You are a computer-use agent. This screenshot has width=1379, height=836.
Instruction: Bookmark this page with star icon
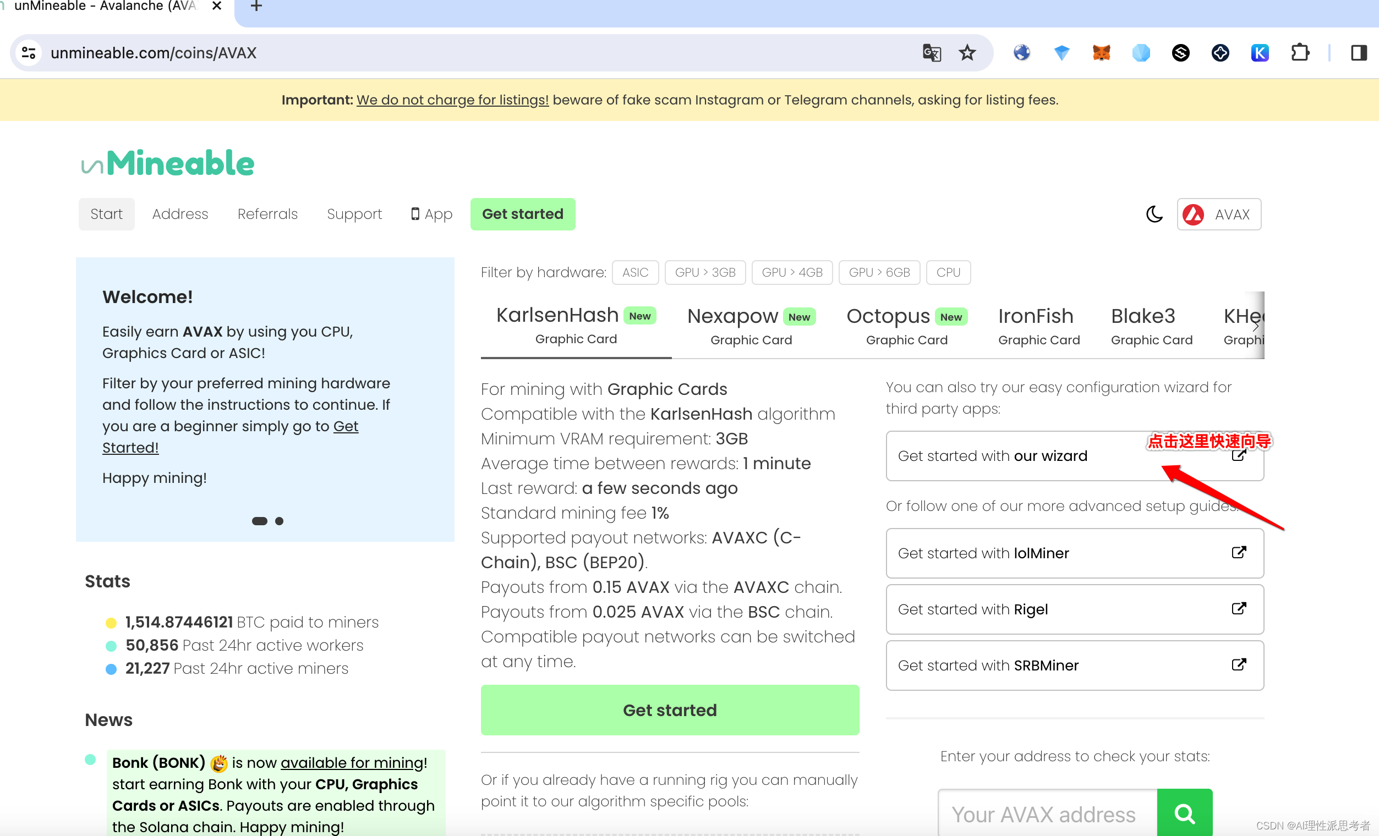[x=967, y=53]
